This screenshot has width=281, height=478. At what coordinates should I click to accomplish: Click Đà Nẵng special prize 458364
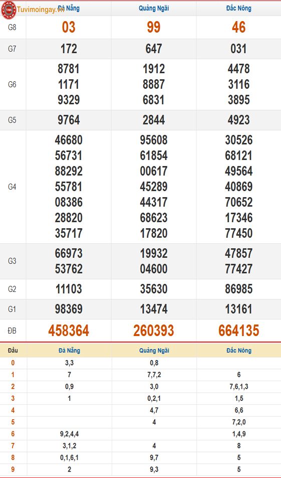69,331
